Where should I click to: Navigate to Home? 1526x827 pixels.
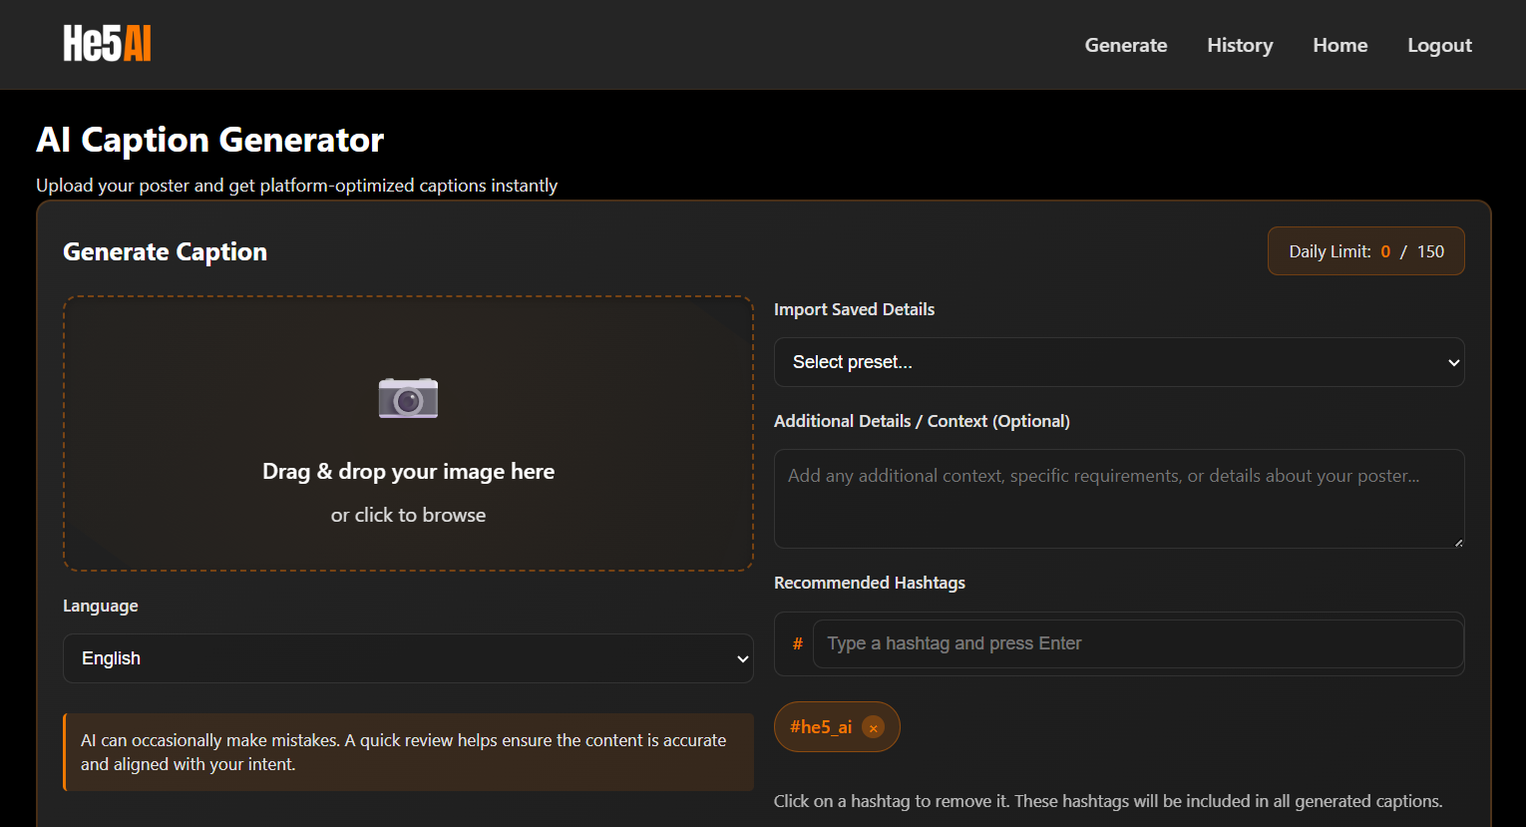(1339, 45)
